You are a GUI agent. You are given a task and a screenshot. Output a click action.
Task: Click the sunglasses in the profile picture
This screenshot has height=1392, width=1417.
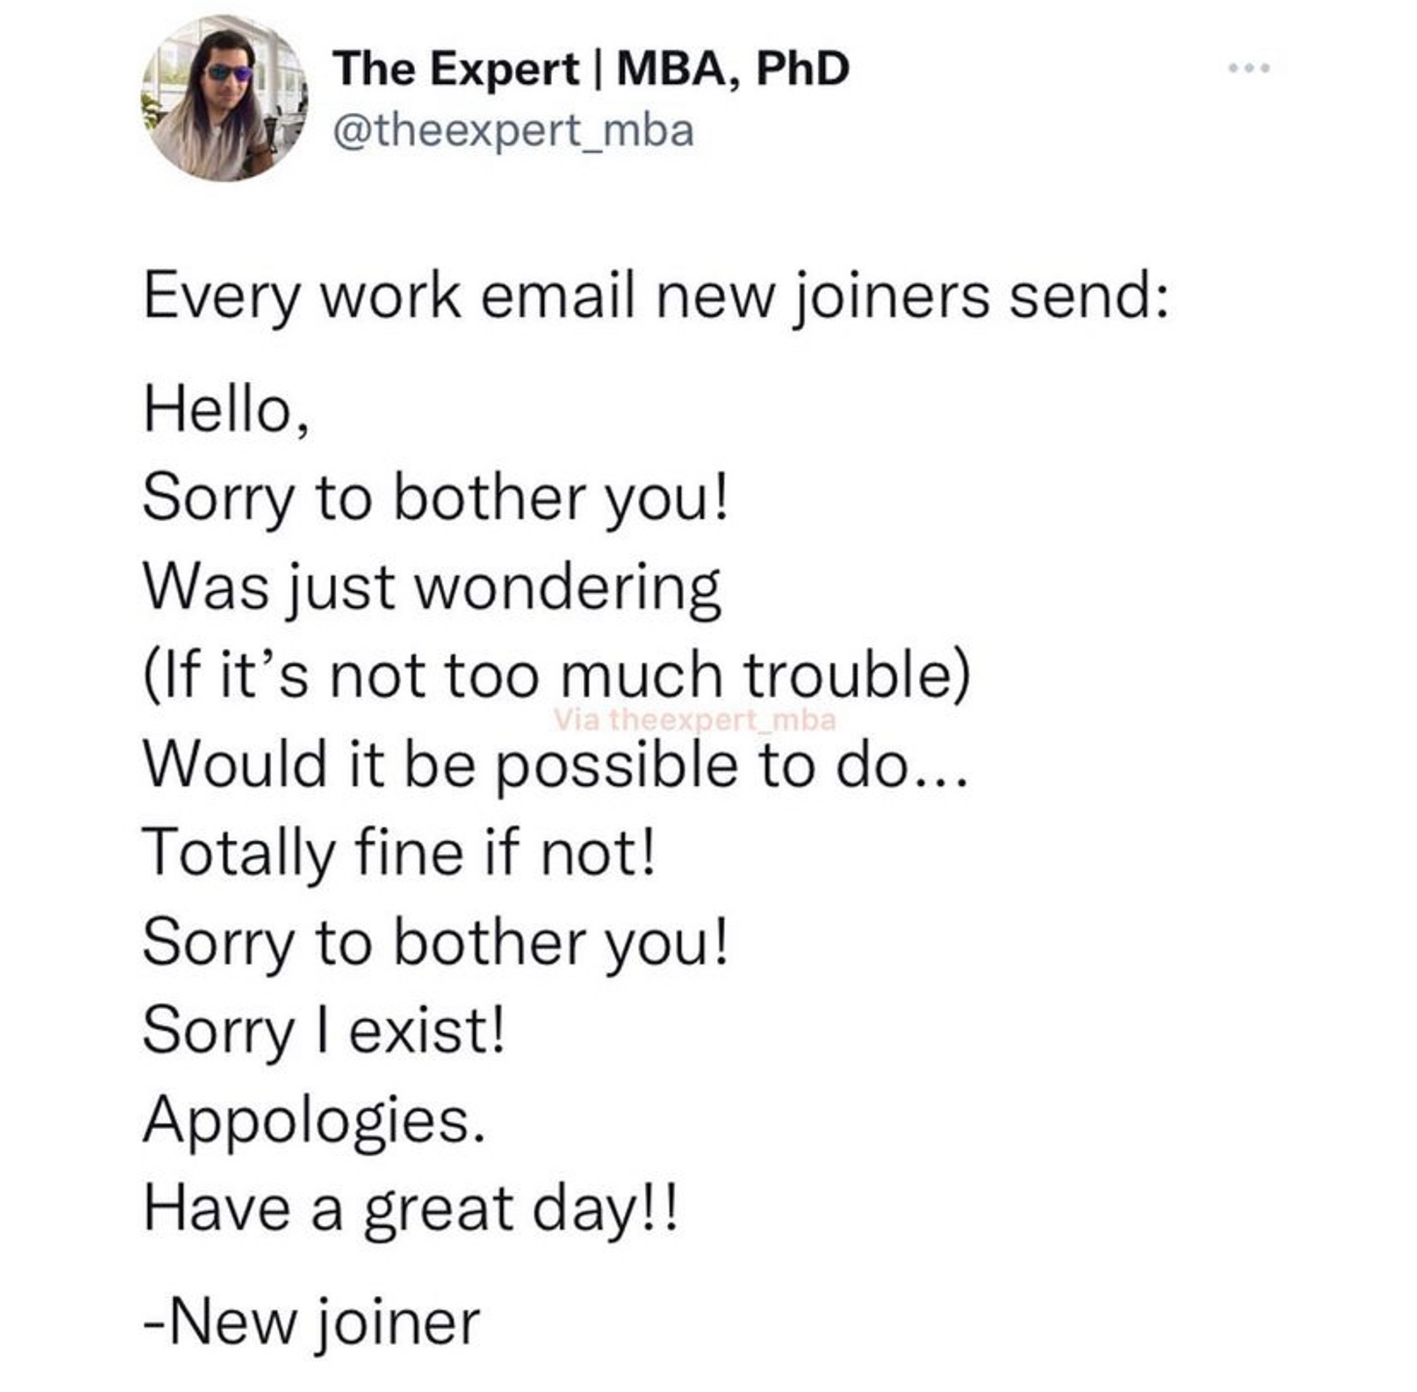[x=230, y=73]
